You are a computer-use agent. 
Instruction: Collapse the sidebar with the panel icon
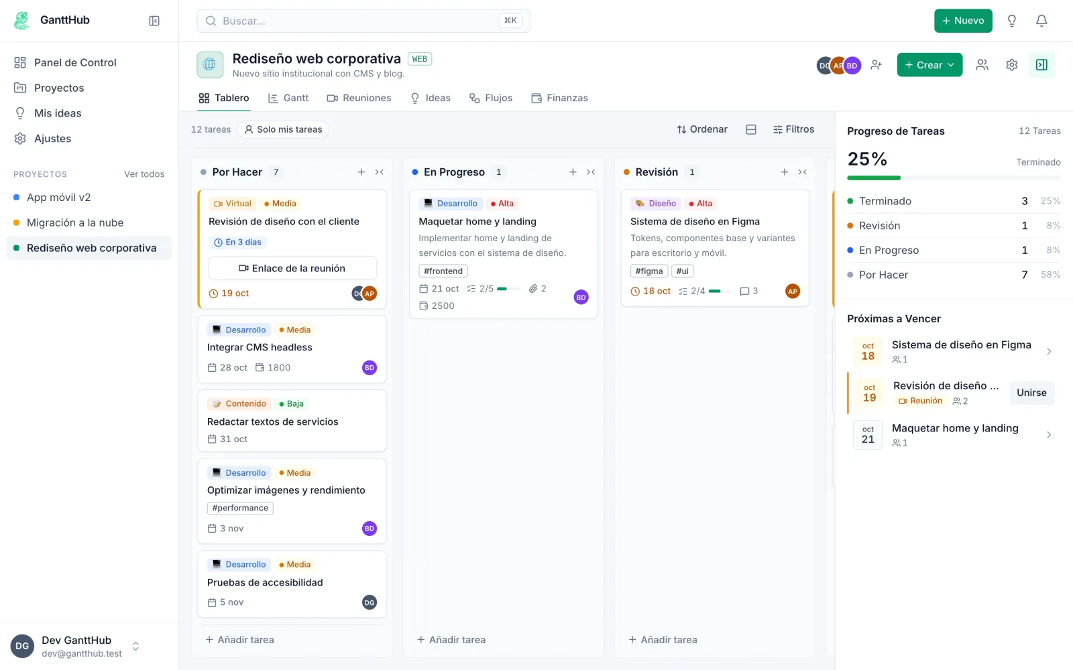(x=154, y=21)
